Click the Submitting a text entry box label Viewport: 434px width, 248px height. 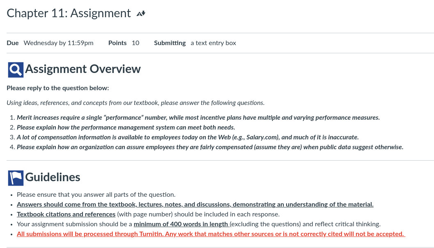point(195,43)
